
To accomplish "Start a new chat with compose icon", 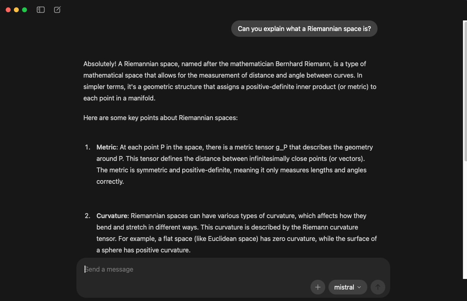I will tap(57, 10).
